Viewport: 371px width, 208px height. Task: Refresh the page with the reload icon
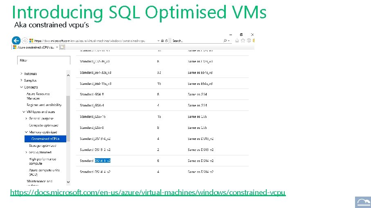click(166, 41)
